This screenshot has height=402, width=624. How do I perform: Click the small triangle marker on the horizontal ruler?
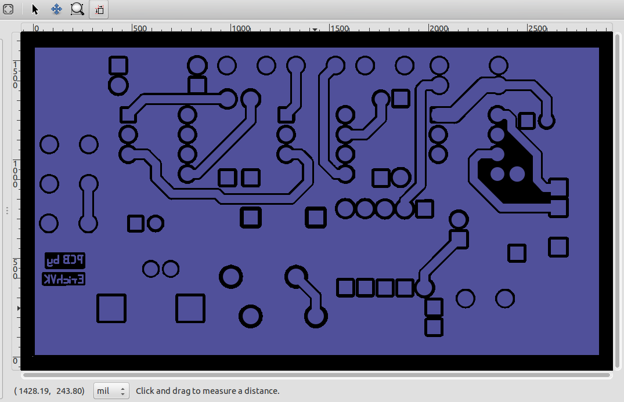[x=314, y=28]
